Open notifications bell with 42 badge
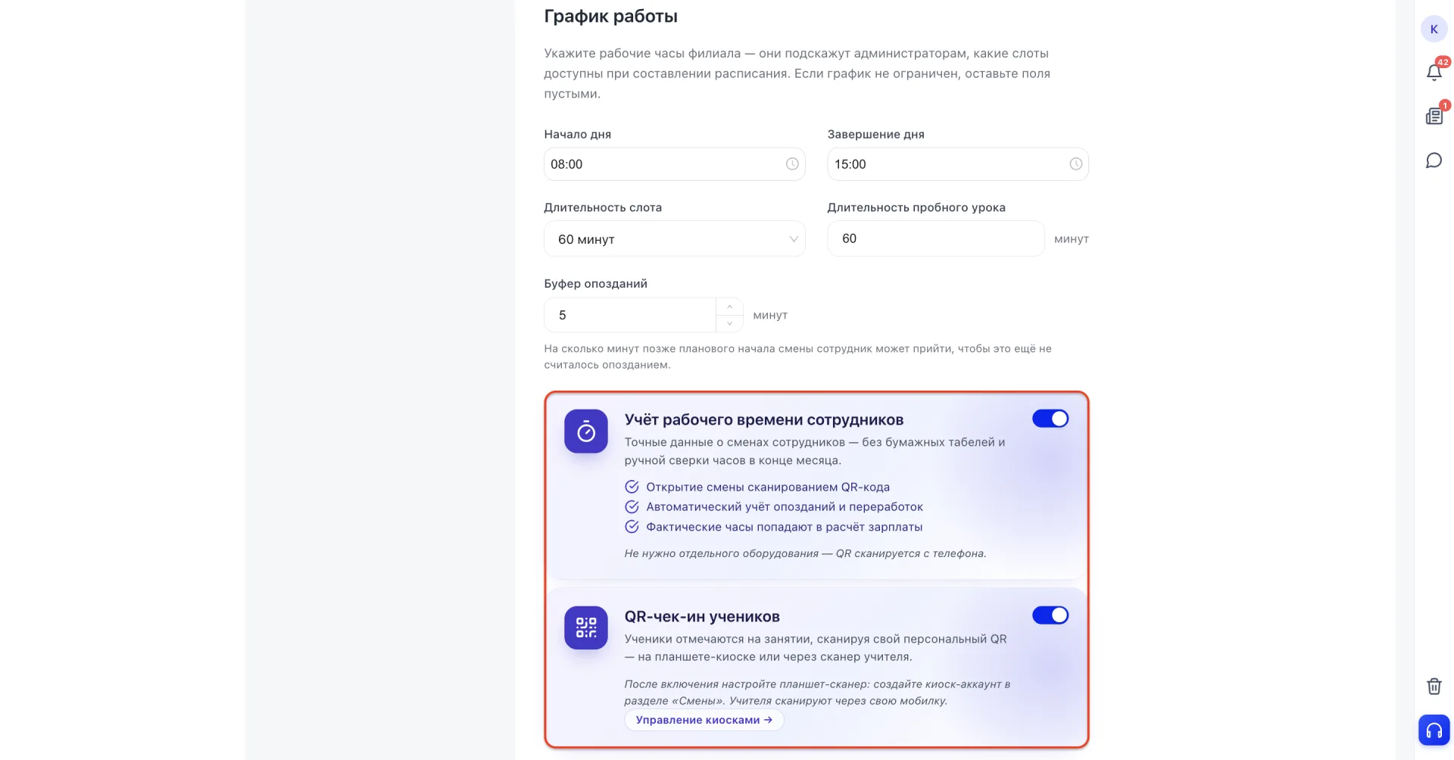Image resolution: width=1454 pixels, height=760 pixels. (x=1434, y=71)
